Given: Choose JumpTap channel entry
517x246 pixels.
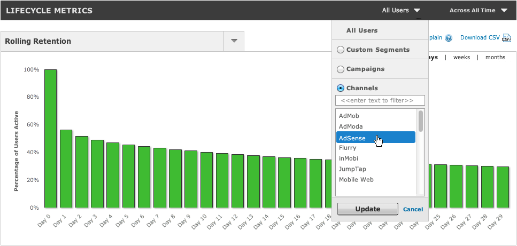Looking at the screenshot, I should [352, 169].
